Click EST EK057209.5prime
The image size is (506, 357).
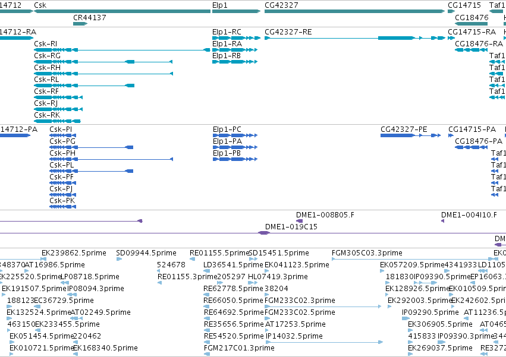412,265
